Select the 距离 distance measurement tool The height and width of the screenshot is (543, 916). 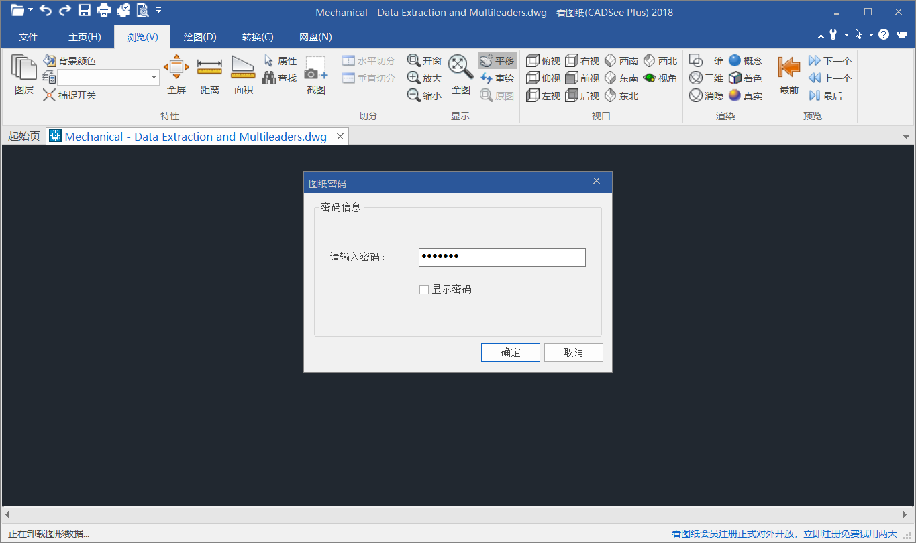[209, 74]
